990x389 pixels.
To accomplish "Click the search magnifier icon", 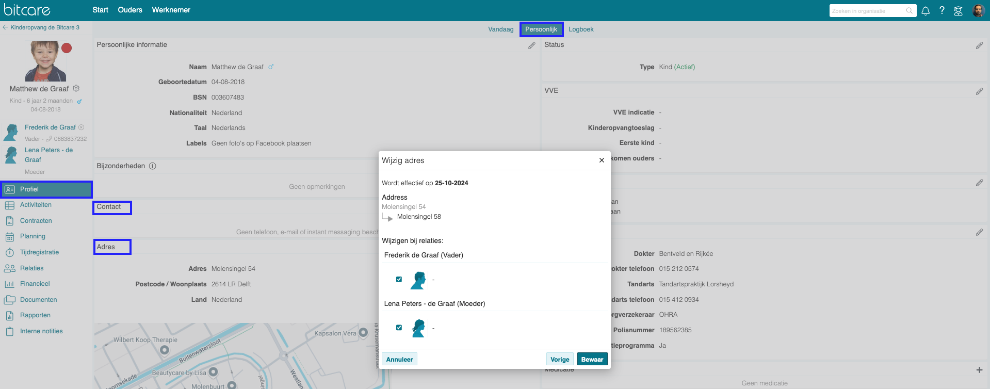I will (909, 11).
